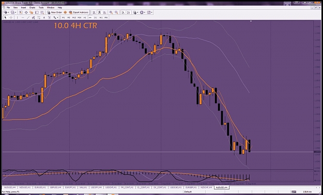
Task: Set timeframe to W1
Action: click(101, 18)
